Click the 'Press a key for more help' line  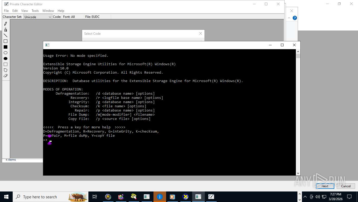pyautogui.click(x=84, y=127)
